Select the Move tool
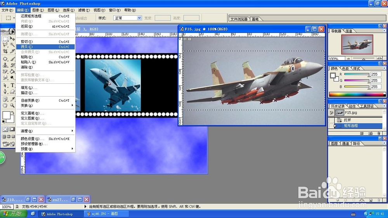Image resolution: width=388 pixels, height=218 pixels. tap(12, 39)
